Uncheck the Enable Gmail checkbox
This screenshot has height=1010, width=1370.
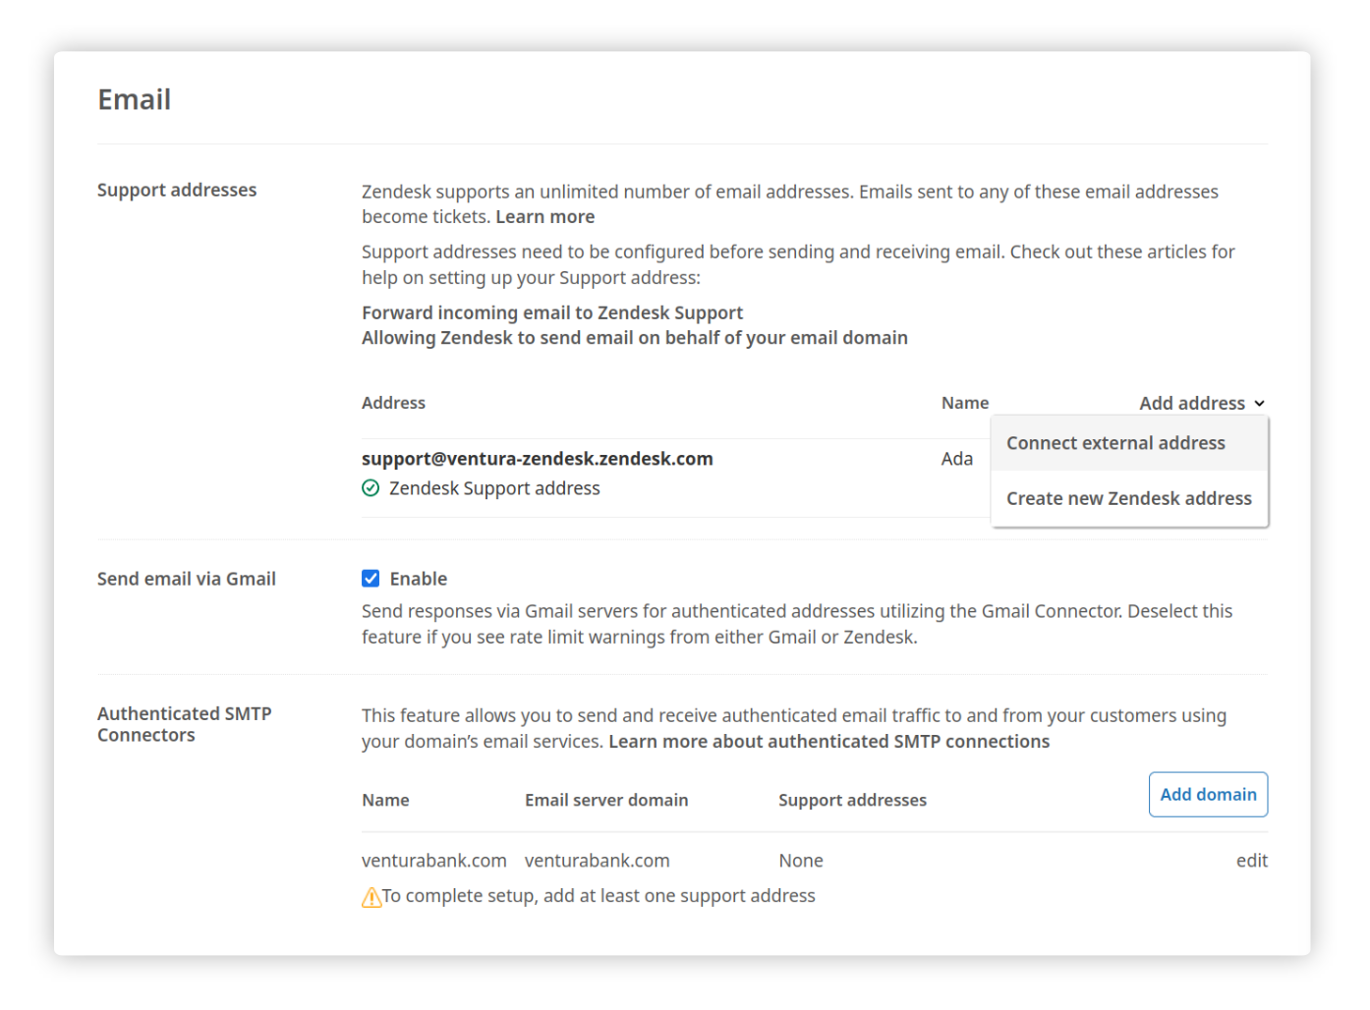[x=371, y=579]
